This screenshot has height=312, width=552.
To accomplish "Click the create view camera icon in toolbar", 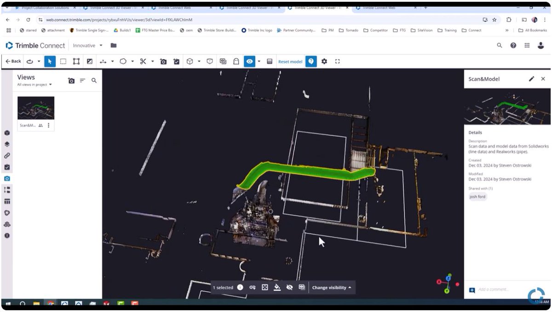I will [x=163, y=61].
